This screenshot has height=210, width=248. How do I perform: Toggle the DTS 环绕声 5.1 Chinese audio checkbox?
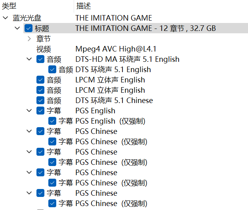pos(40,100)
